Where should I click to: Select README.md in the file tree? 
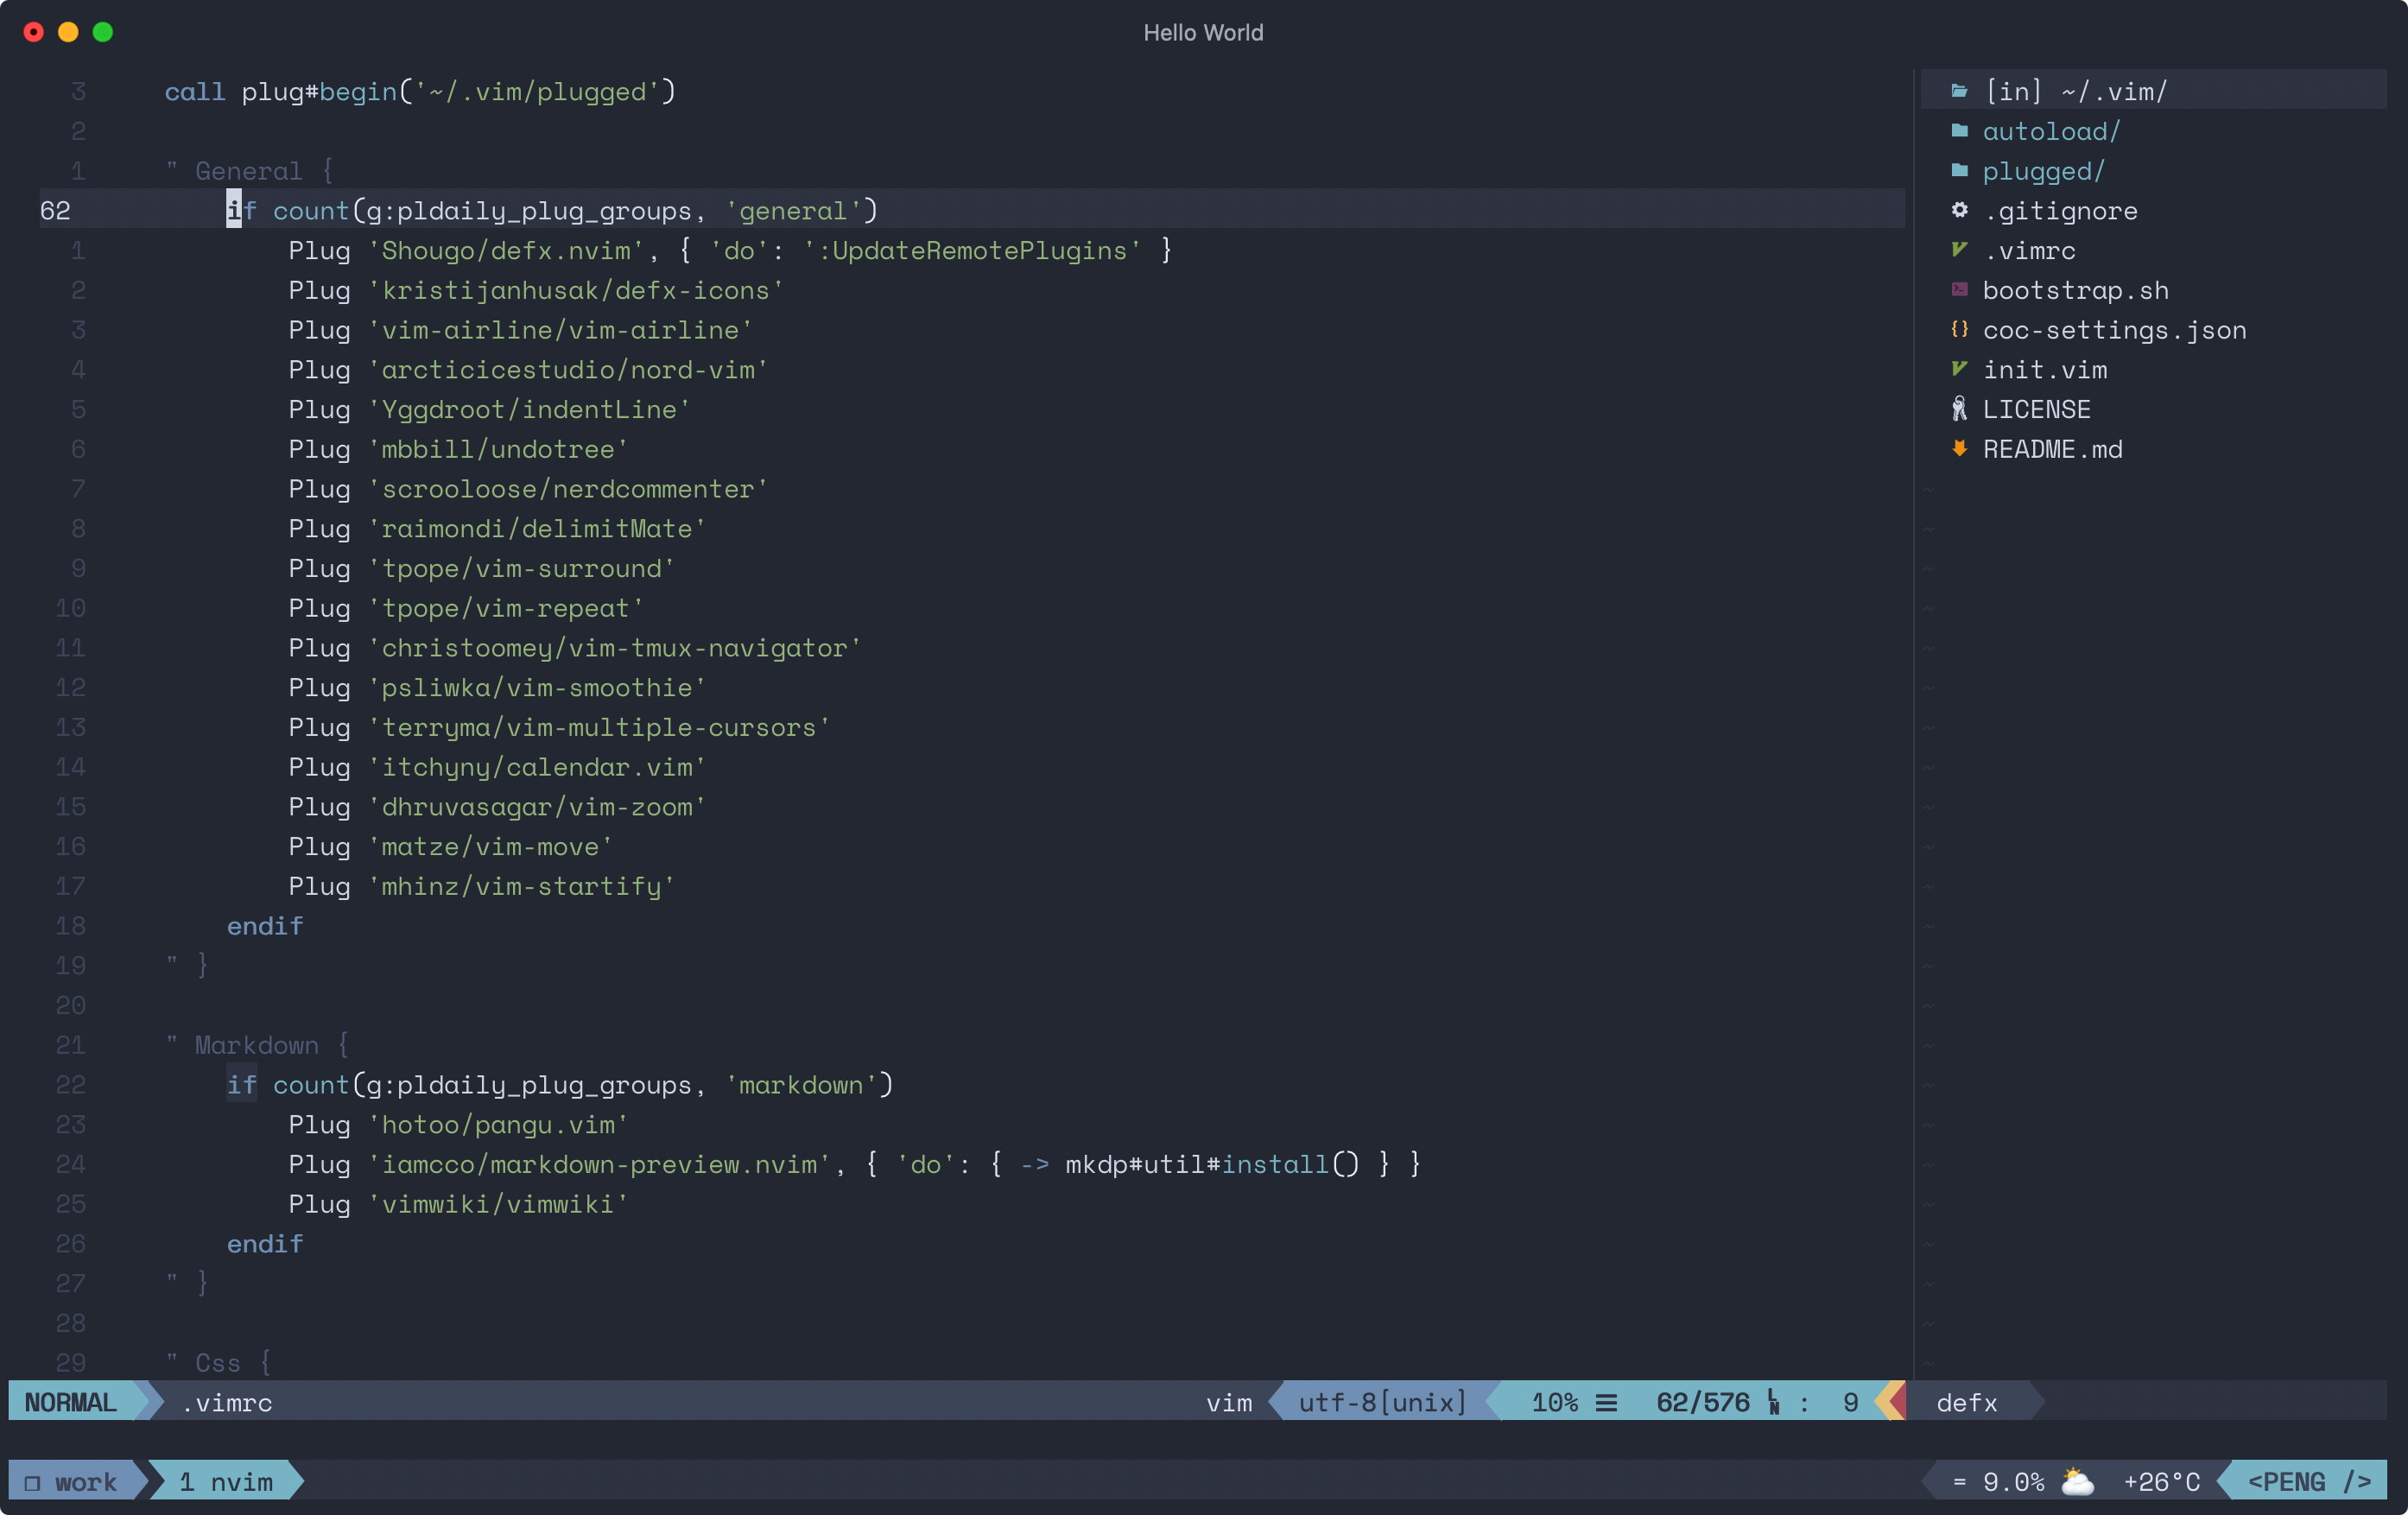pyautogui.click(x=2052, y=449)
